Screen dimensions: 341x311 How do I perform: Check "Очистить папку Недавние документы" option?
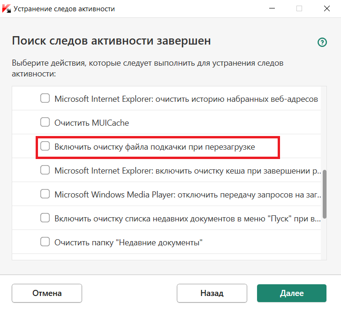45,242
